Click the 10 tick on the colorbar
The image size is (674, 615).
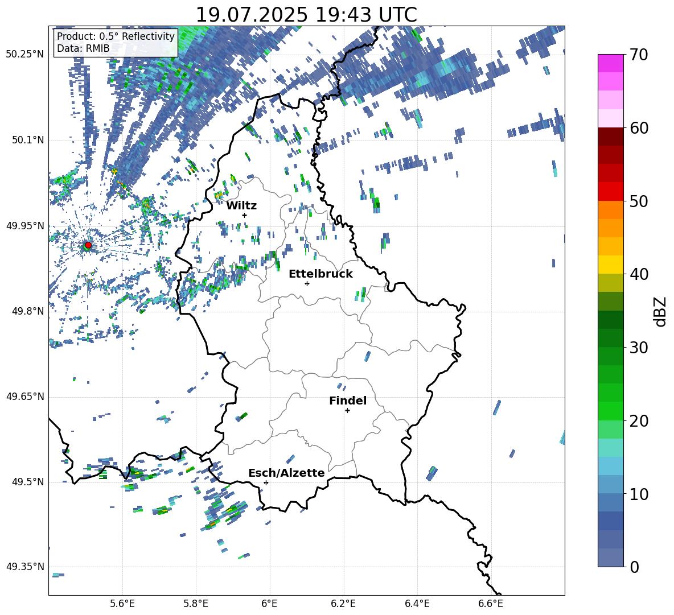point(639,494)
